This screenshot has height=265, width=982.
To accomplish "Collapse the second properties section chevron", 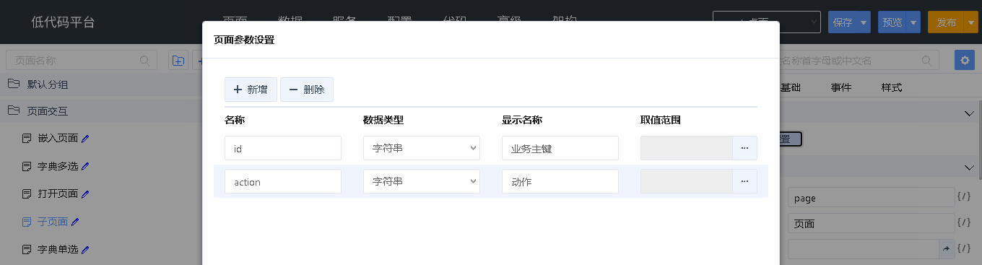I will (969, 168).
